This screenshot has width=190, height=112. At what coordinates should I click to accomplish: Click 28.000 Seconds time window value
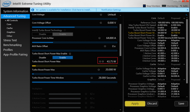[x=107, y=78]
